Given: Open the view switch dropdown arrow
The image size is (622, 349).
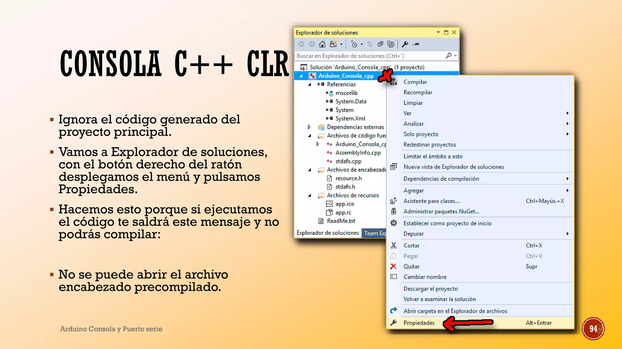Looking at the screenshot, I should click(341, 45).
